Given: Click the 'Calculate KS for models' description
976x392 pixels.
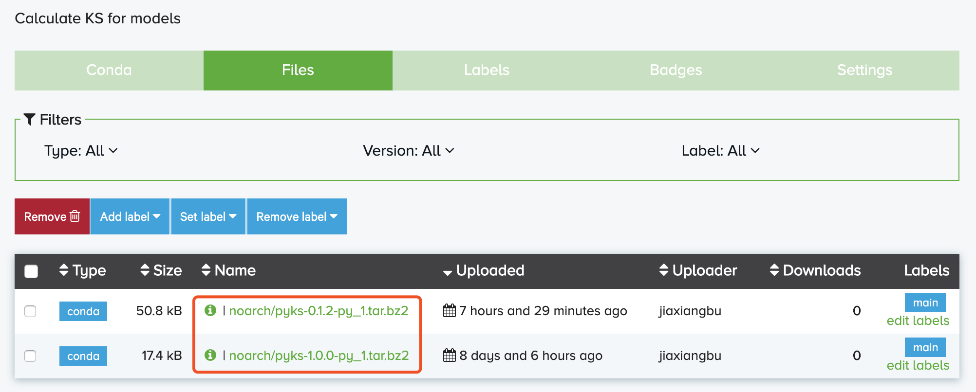Looking at the screenshot, I should point(97,18).
